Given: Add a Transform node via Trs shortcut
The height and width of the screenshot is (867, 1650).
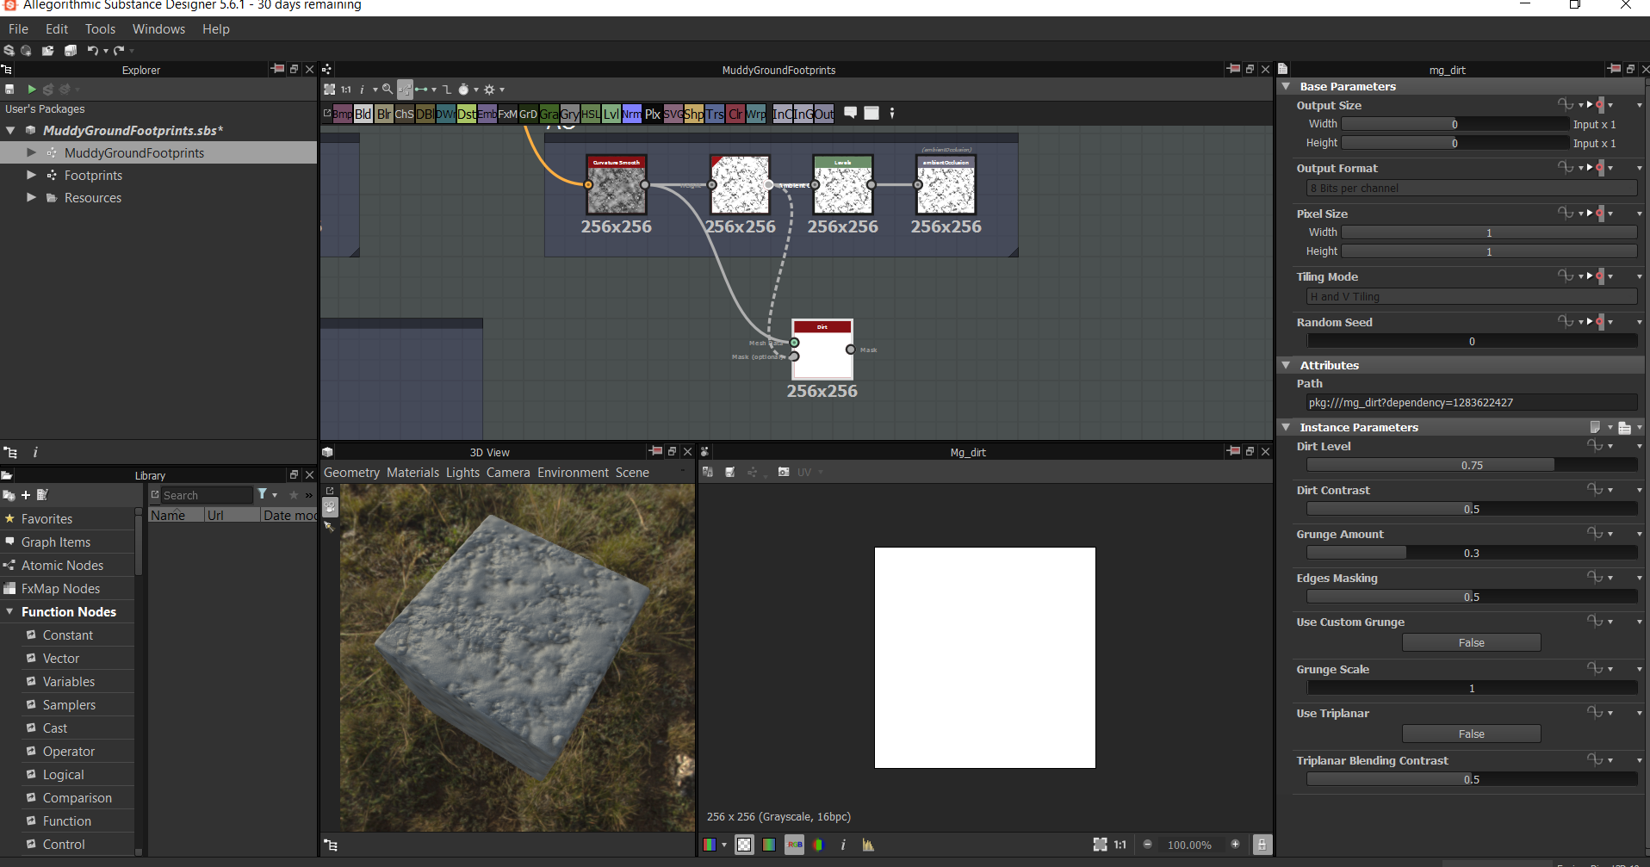Looking at the screenshot, I should pyautogui.click(x=715, y=114).
